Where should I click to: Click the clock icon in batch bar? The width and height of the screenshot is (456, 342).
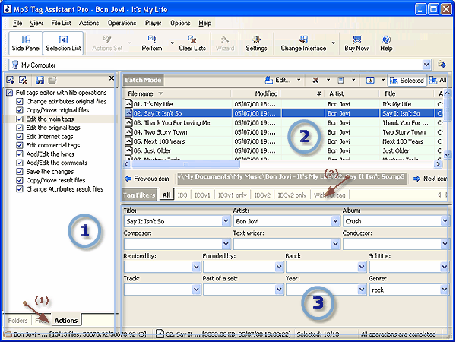pyautogui.click(x=370, y=80)
